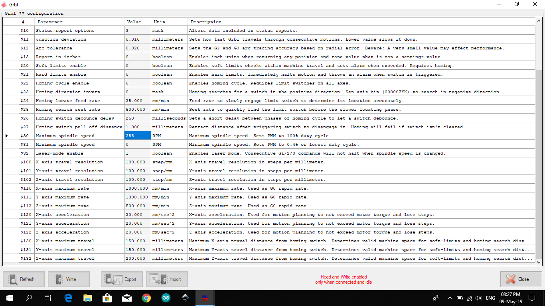Open Windows Start menu
The image size is (545, 306).
[10, 298]
